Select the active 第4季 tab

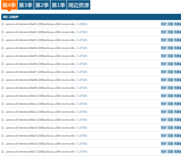click(9, 5)
